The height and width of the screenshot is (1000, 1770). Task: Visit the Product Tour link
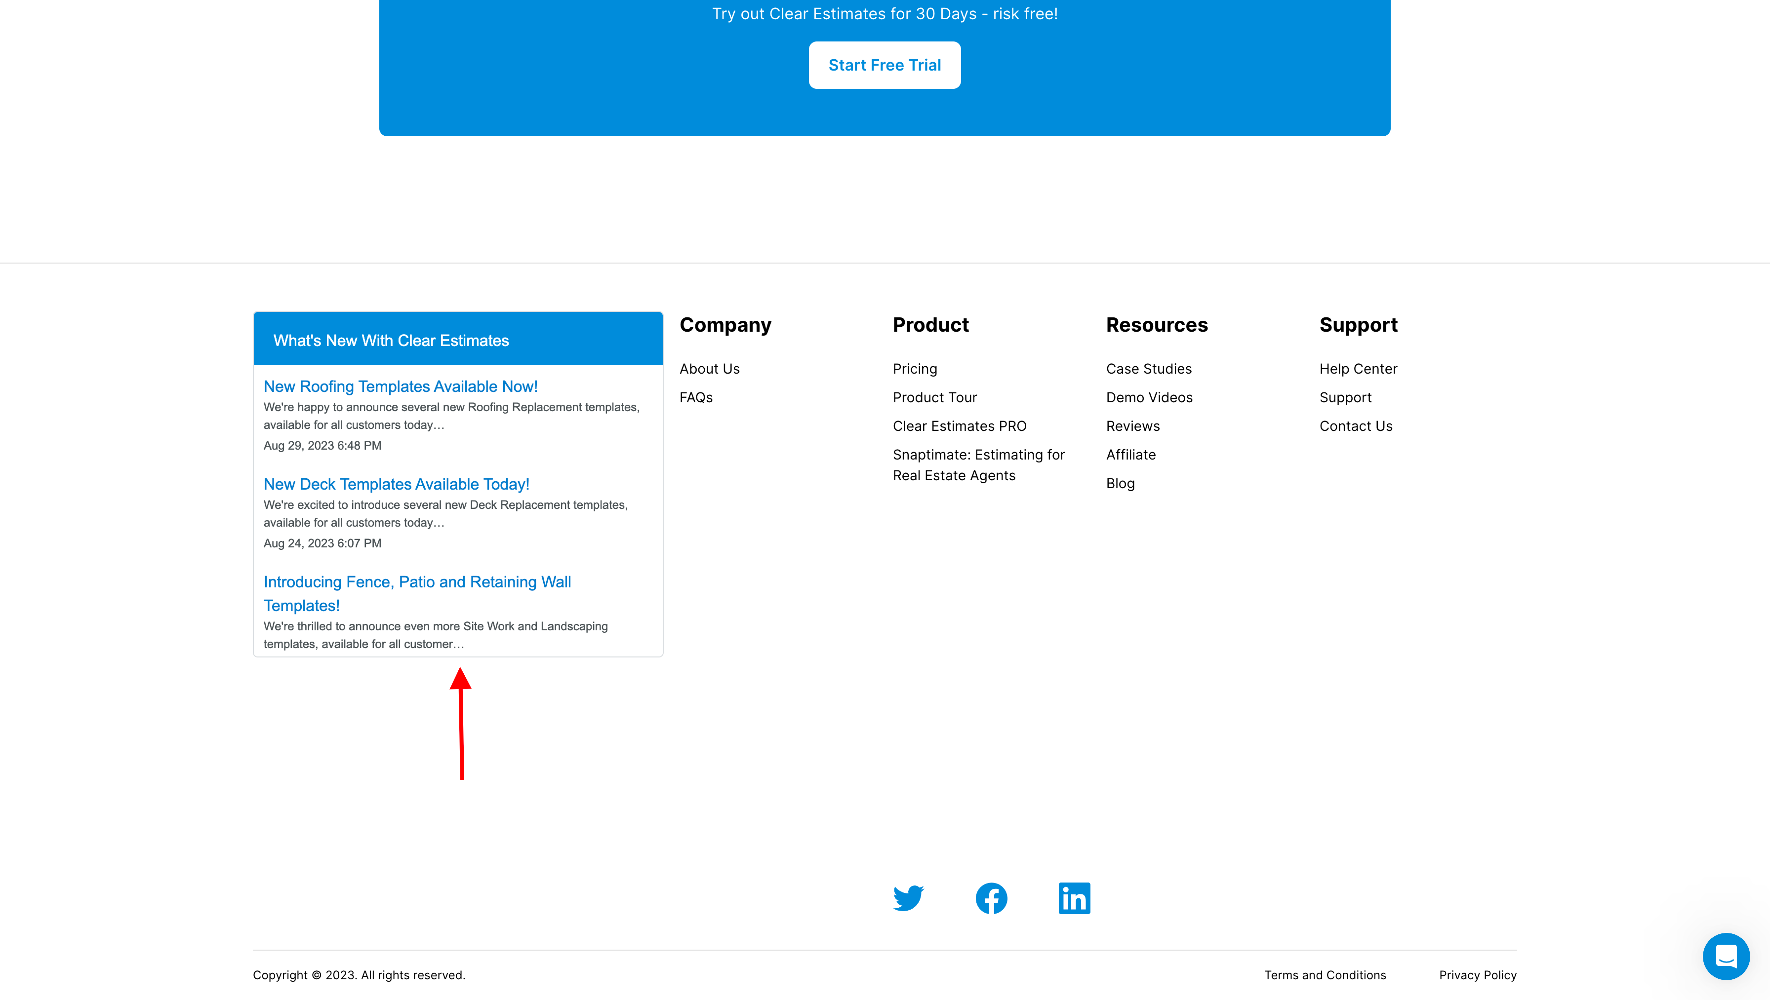pos(934,398)
